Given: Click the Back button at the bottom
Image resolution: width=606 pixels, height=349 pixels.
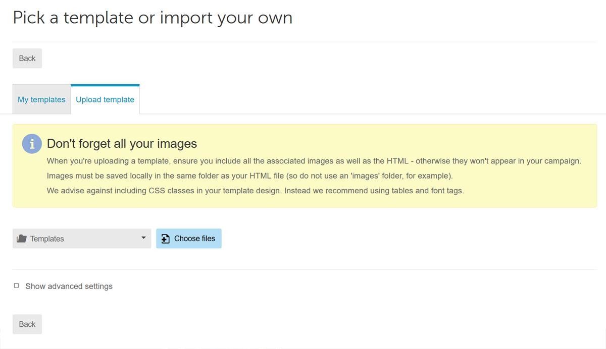Looking at the screenshot, I should pos(27,324).
